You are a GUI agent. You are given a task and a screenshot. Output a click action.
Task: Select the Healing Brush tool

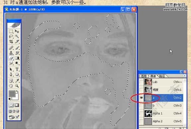click(11, 48)
